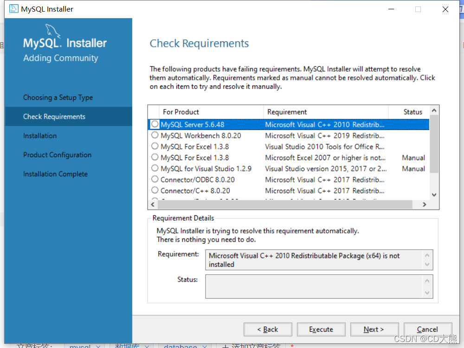
Task: Click the Execute button
Action: click(x=321, y=329)
